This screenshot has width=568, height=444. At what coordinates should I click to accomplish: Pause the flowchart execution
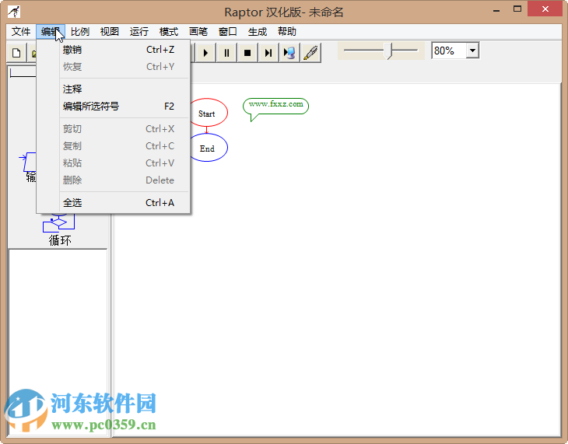pos(226,53)
